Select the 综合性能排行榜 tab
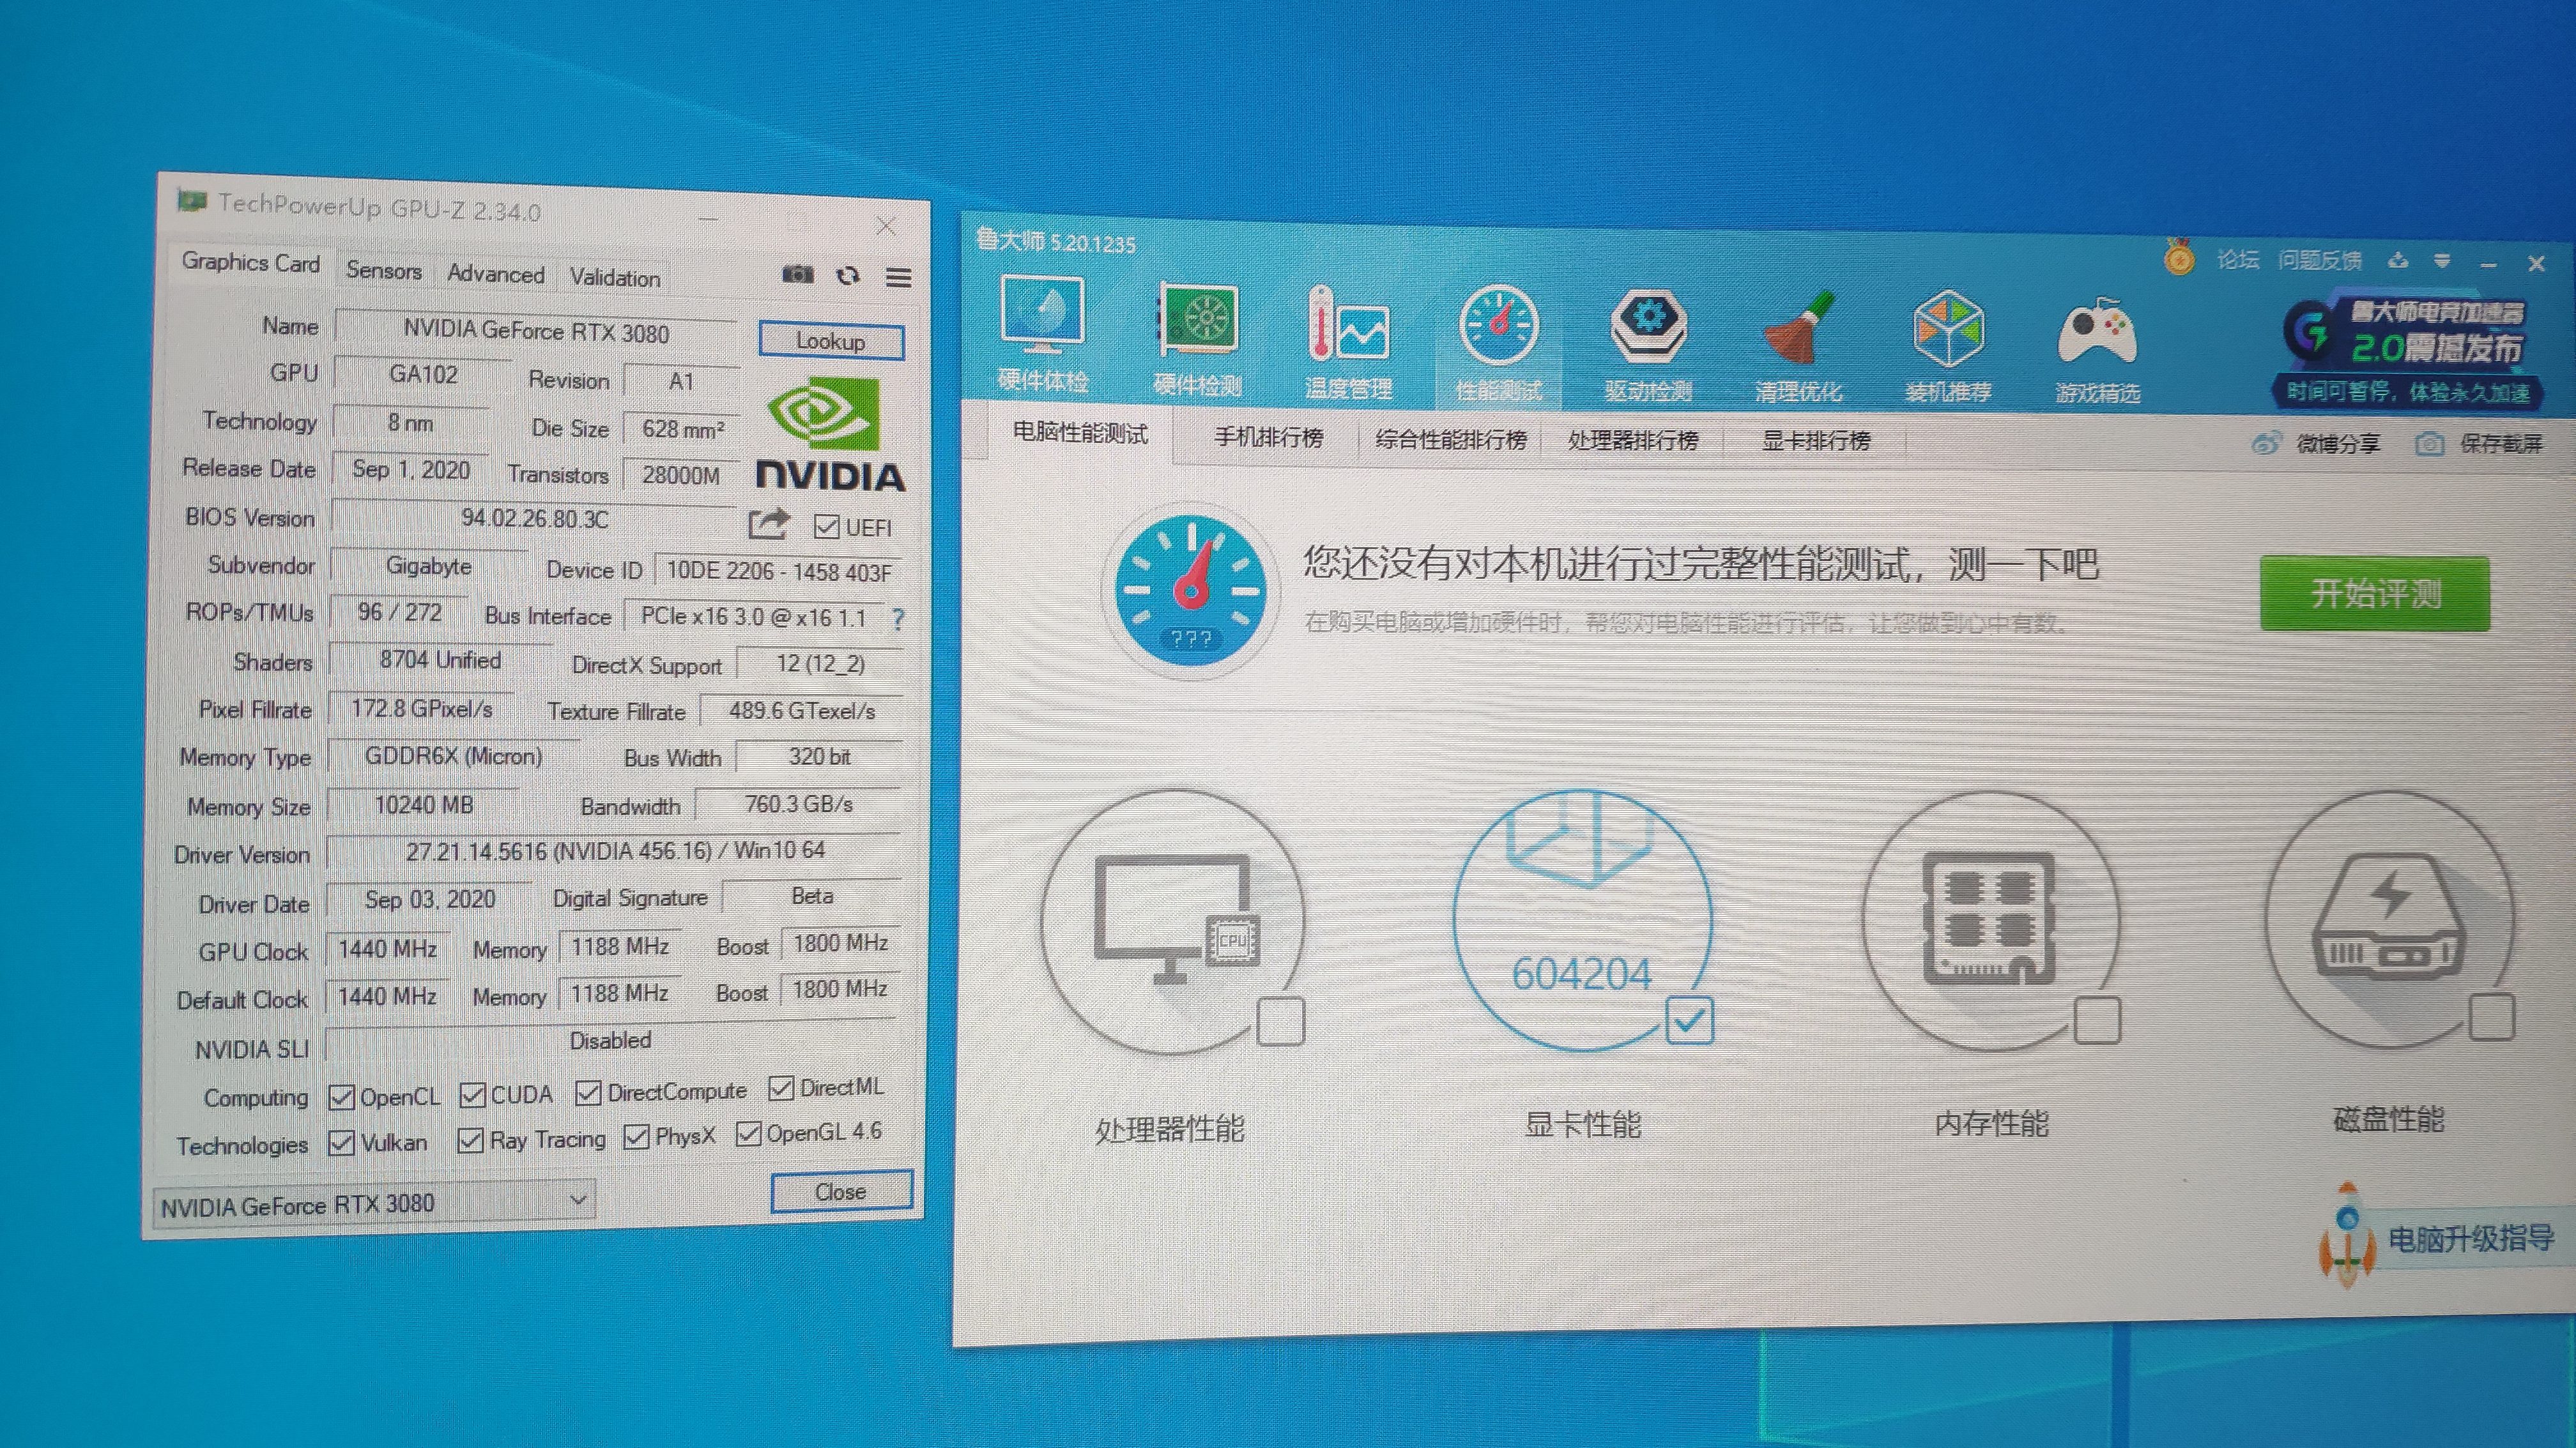 [1451, 440]
